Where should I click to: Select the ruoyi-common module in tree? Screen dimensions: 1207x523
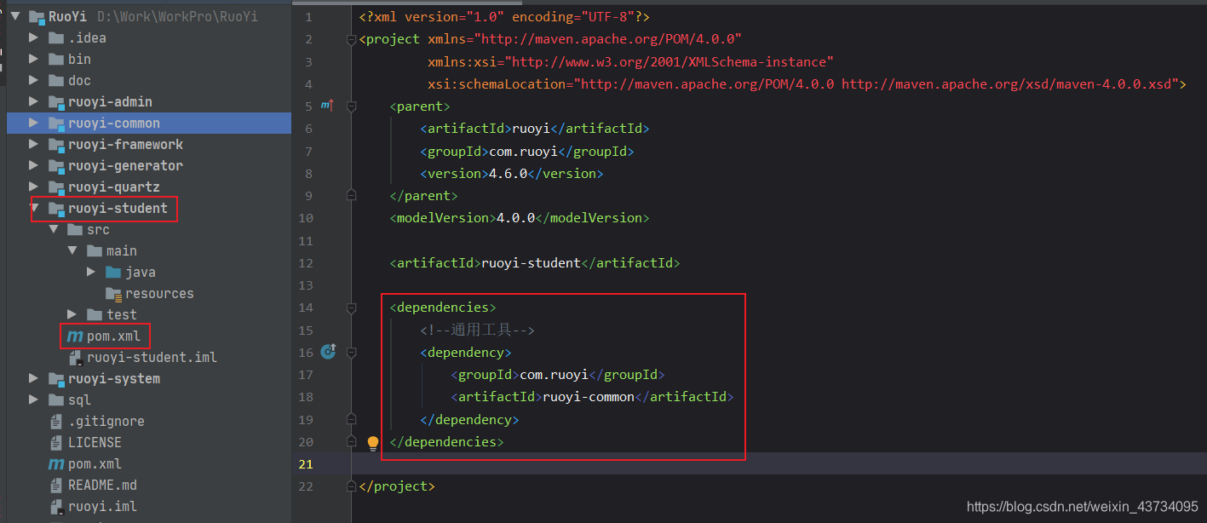149,123
